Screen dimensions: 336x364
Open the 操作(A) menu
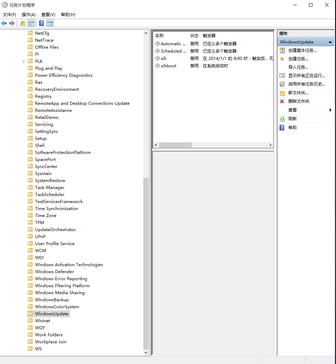(x=29, y=15)
